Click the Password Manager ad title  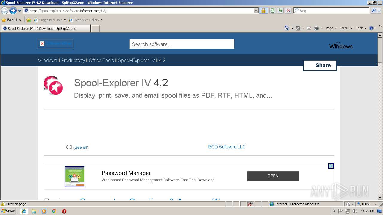(x=126, y=173)
